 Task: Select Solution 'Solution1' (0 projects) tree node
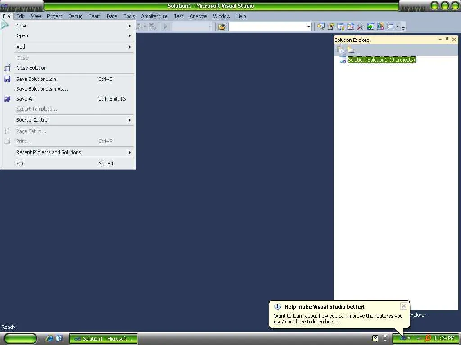tap(382, 60)
